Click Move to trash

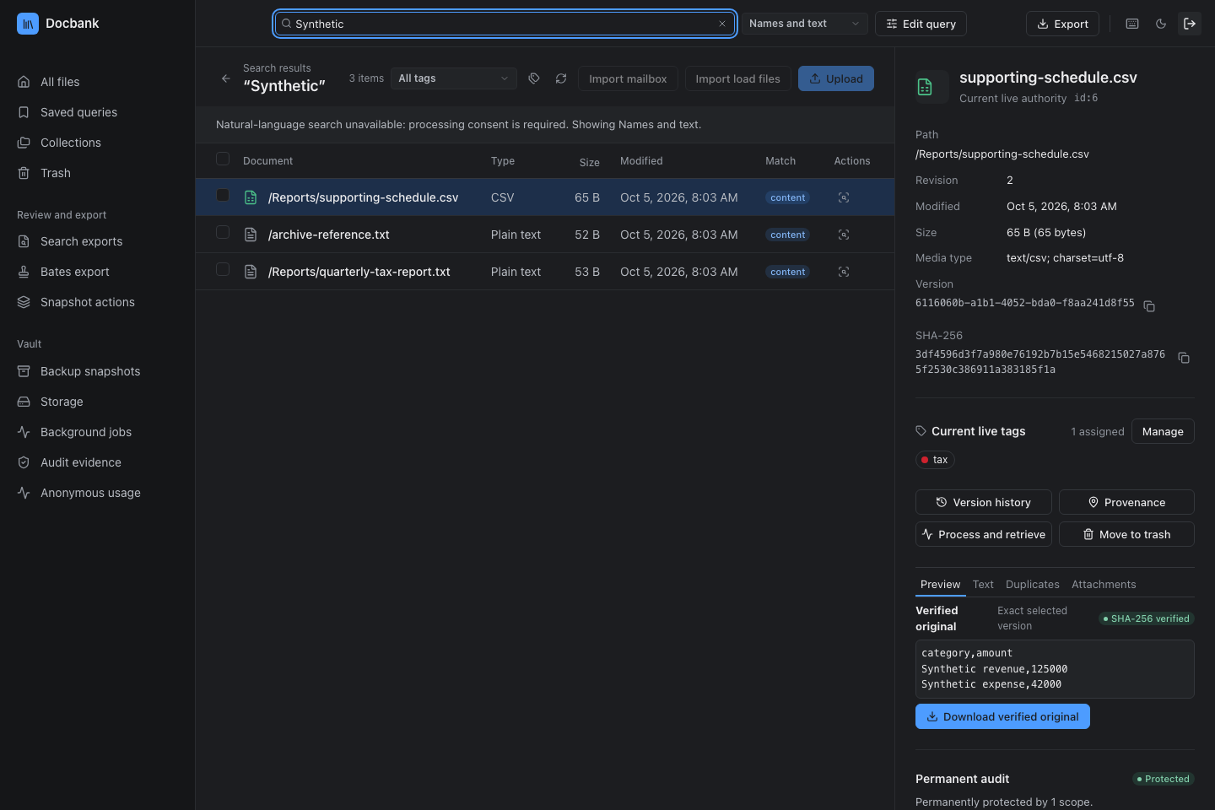[1126, 534]
